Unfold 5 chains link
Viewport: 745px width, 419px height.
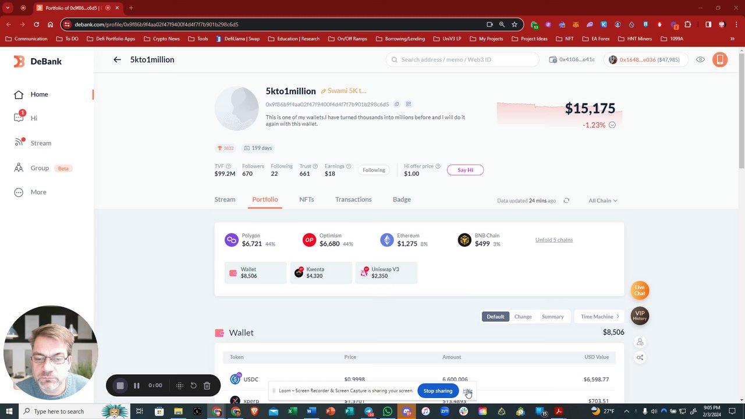click(x=554, y=240)
